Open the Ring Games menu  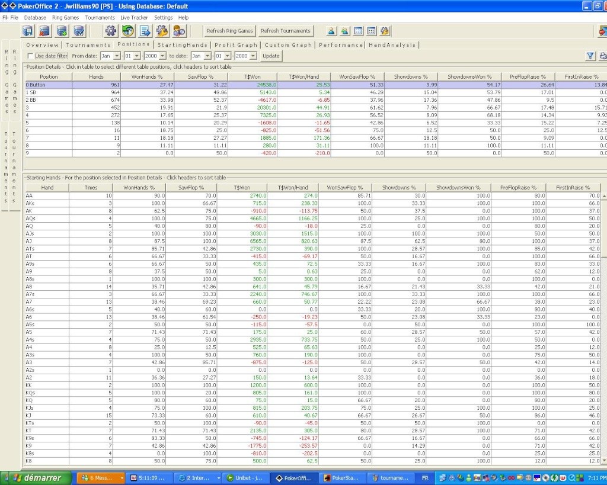click(65, 17)
